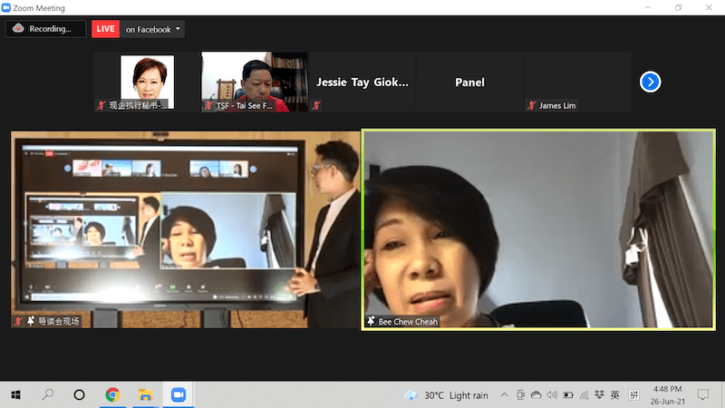Open the Wi-Fi network tray icon

click(584, 395)
